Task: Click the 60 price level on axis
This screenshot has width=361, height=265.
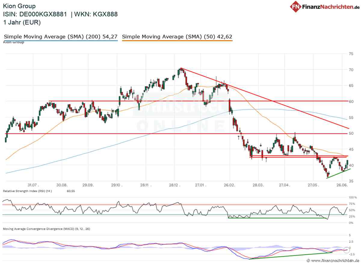Action: [x=351, y=101]
